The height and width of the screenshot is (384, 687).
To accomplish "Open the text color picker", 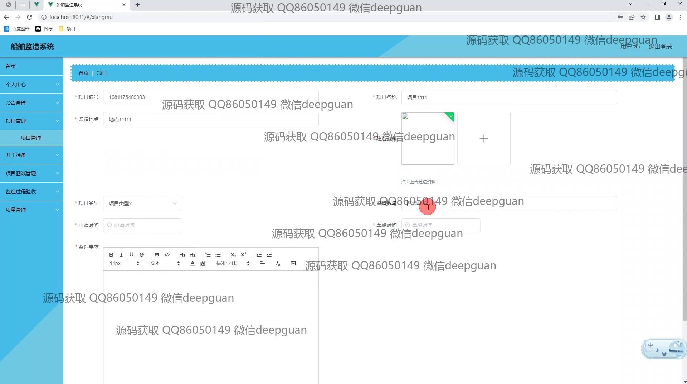I will coord(193,263).
